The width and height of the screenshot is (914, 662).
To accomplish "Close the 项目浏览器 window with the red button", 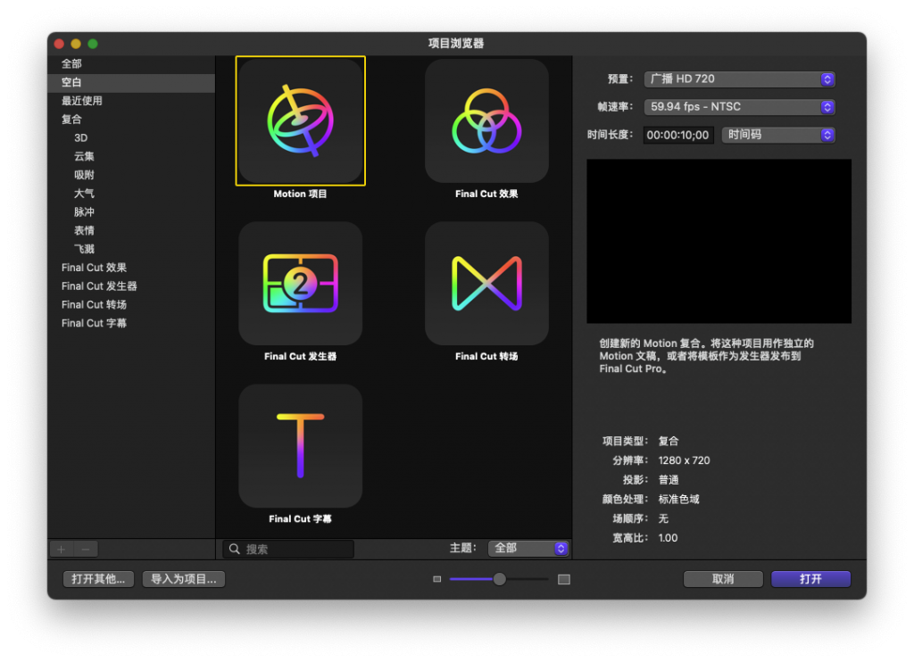I will [x=59, y=44].
